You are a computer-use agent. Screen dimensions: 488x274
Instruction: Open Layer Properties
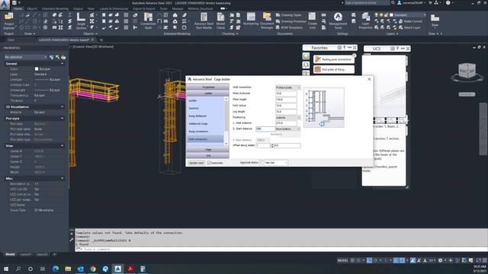click(365, 21)
